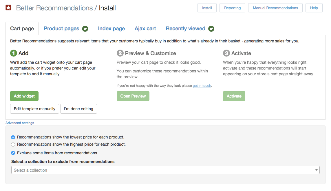
Task: Open the Index page tab
Action: coord(111,29)
